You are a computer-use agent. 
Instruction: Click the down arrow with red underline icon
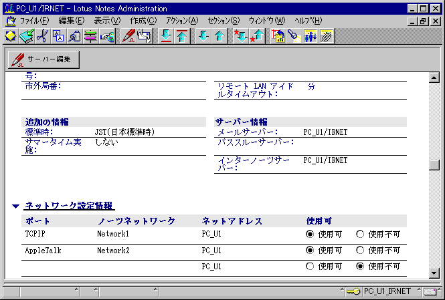point(166,36)
